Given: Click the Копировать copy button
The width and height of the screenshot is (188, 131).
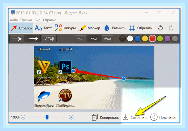Looking at the screenshot, I should 105,117.
